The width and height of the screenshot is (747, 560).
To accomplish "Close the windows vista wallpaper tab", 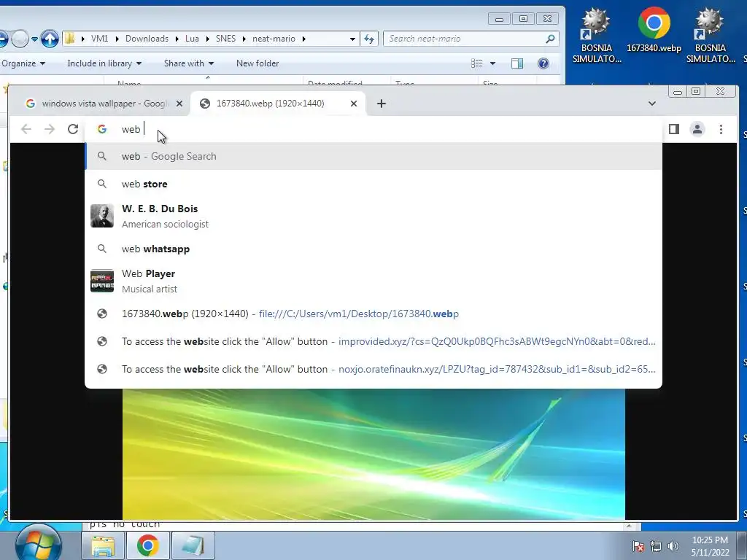I will [x=179, y=104].
